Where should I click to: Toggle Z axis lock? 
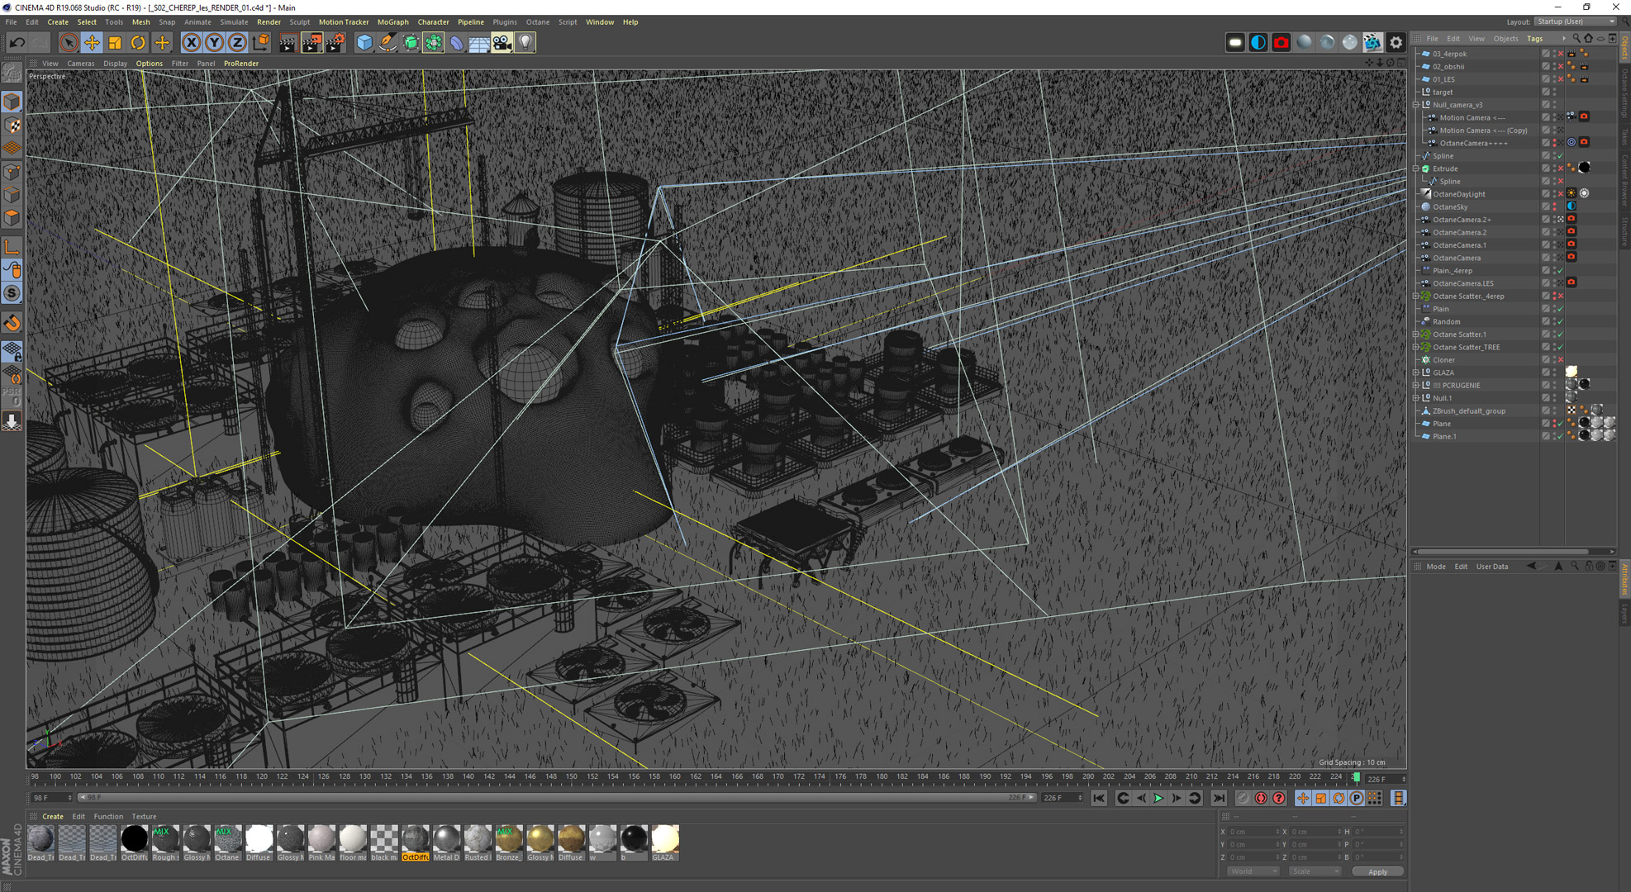(237, 42)
